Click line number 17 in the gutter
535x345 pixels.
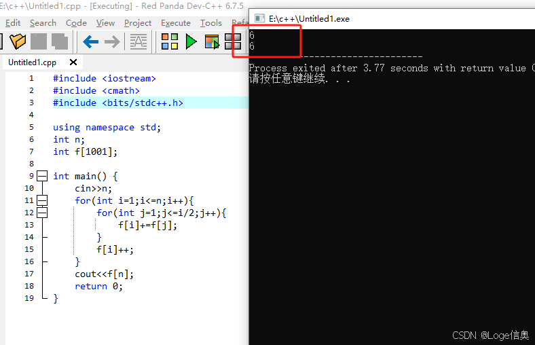(x=29, y=274)
